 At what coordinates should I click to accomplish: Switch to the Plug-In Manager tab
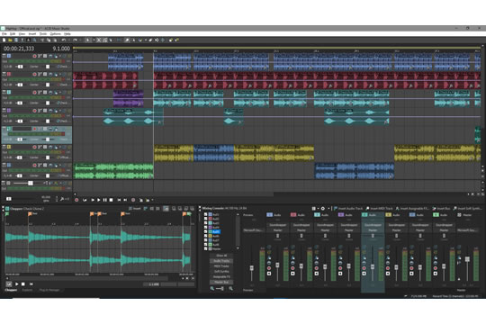click(49, 290)
